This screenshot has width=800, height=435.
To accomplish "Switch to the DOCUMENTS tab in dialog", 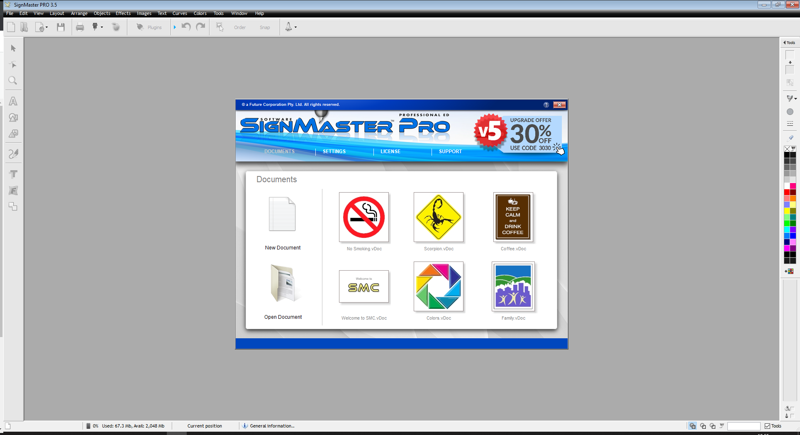I will coord(279,152).
